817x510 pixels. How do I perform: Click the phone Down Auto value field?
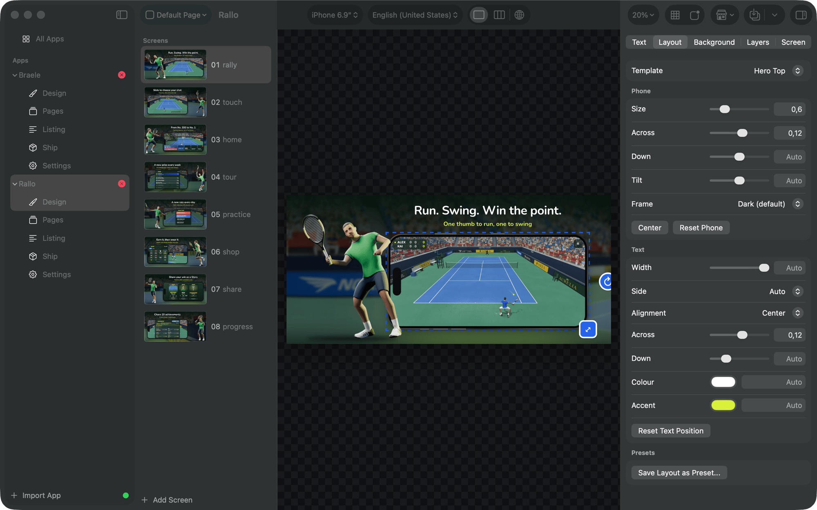[789, 157]
